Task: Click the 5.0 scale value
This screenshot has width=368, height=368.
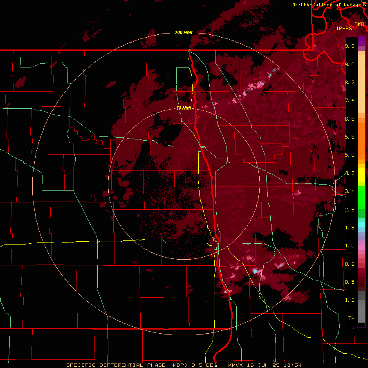Action: [350, 155]
